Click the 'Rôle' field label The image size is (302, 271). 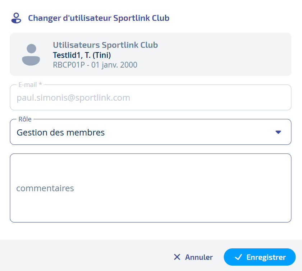[x=25, y=119]
